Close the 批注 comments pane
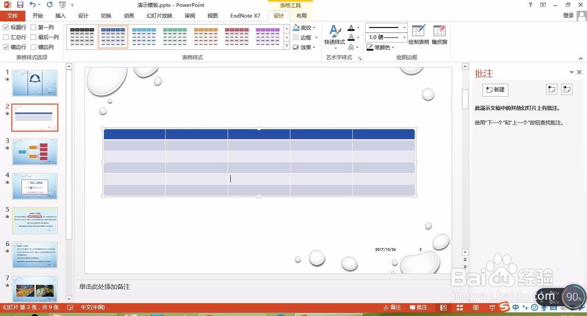Screen dimensions: 587x316 (x=579, y=72)
